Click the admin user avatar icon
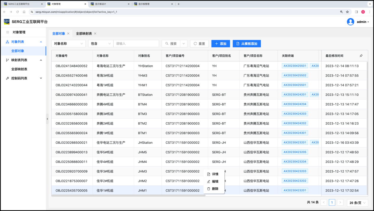374x211 pixels. (350, 22)
